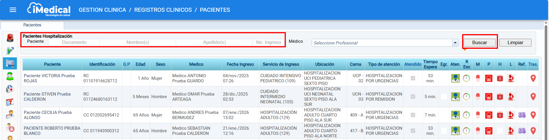The image size is (549, 140).
Task: Sort table by Atendido column header
Action: [413, 64]
